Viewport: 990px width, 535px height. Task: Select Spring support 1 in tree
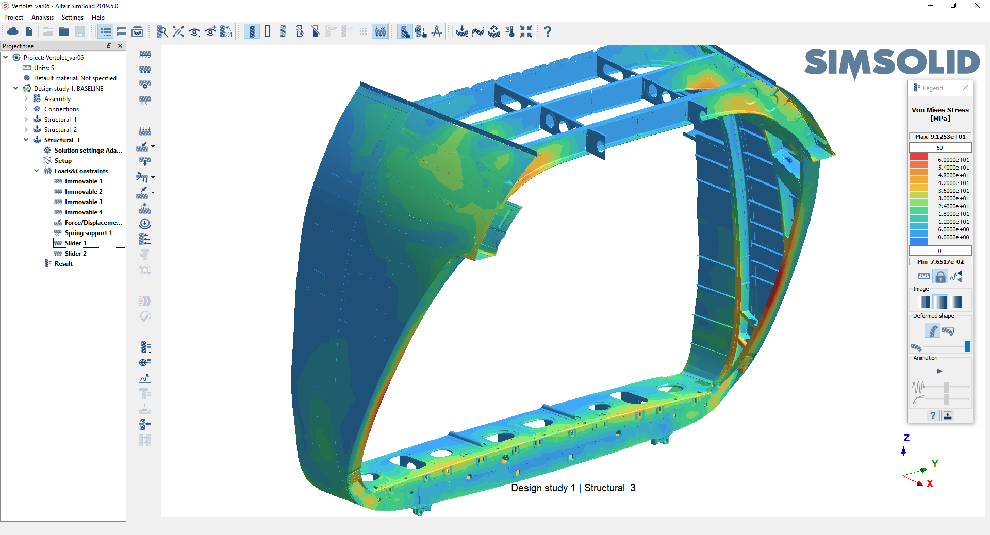[x=88, y=233]
